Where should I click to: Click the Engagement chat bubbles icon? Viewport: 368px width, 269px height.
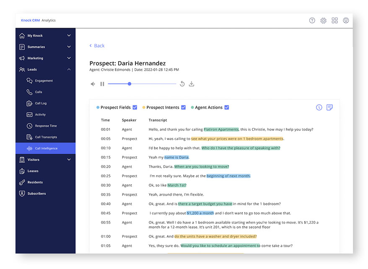[29, 81]
